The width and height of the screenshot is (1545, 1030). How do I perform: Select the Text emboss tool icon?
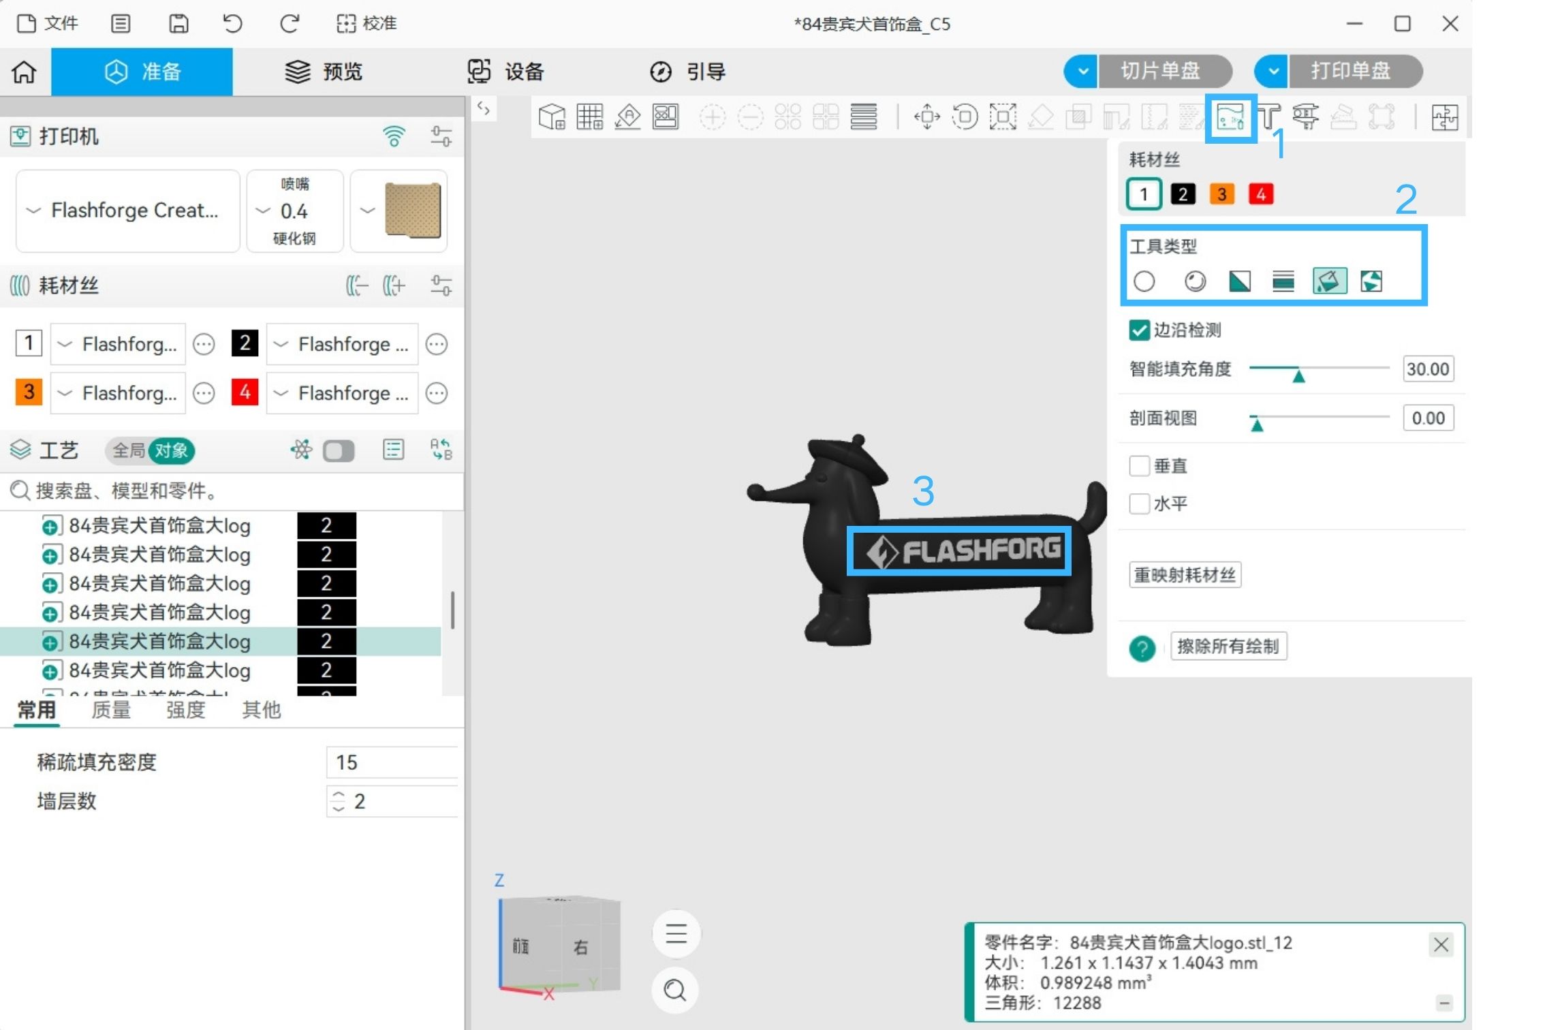(1268, 116)
